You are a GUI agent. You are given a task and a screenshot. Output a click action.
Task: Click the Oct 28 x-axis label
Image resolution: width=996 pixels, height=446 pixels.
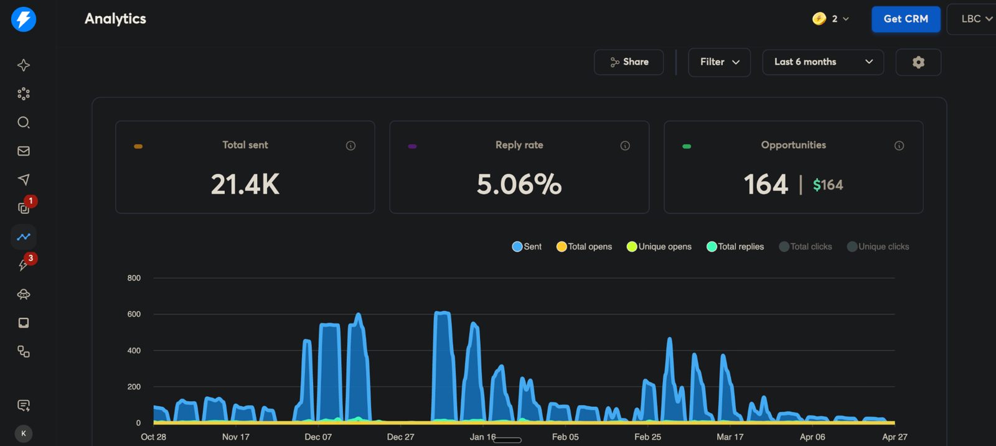click(154, 437)
